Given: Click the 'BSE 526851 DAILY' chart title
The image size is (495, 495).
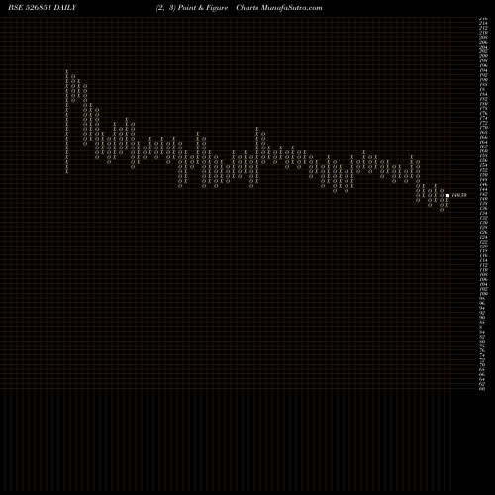Looking at the screenshot, I should 43,8.
